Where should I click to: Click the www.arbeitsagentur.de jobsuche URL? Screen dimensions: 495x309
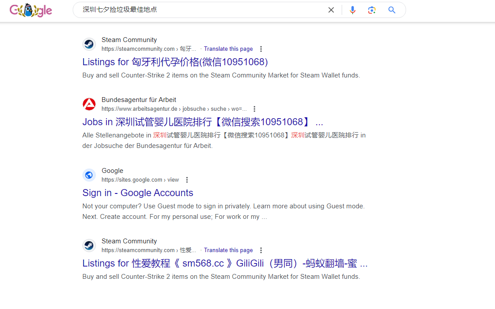[174, 109]
